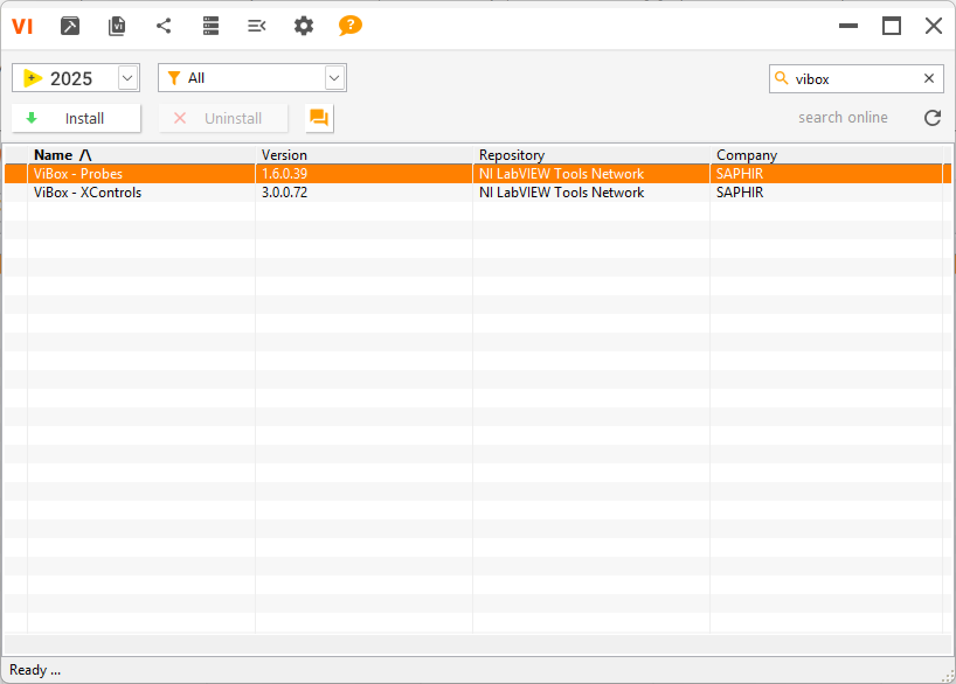Sort by the Company column header

pos(826,155)
